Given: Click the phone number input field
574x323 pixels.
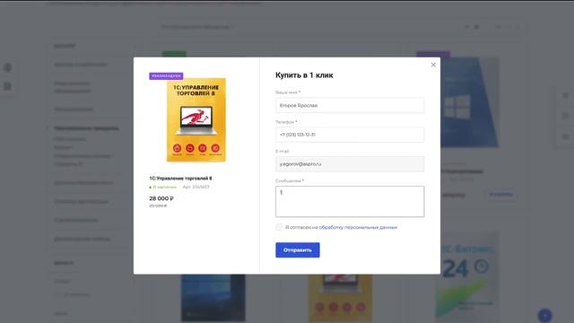Looking at the screenshot, I should (x=350, y=135).
